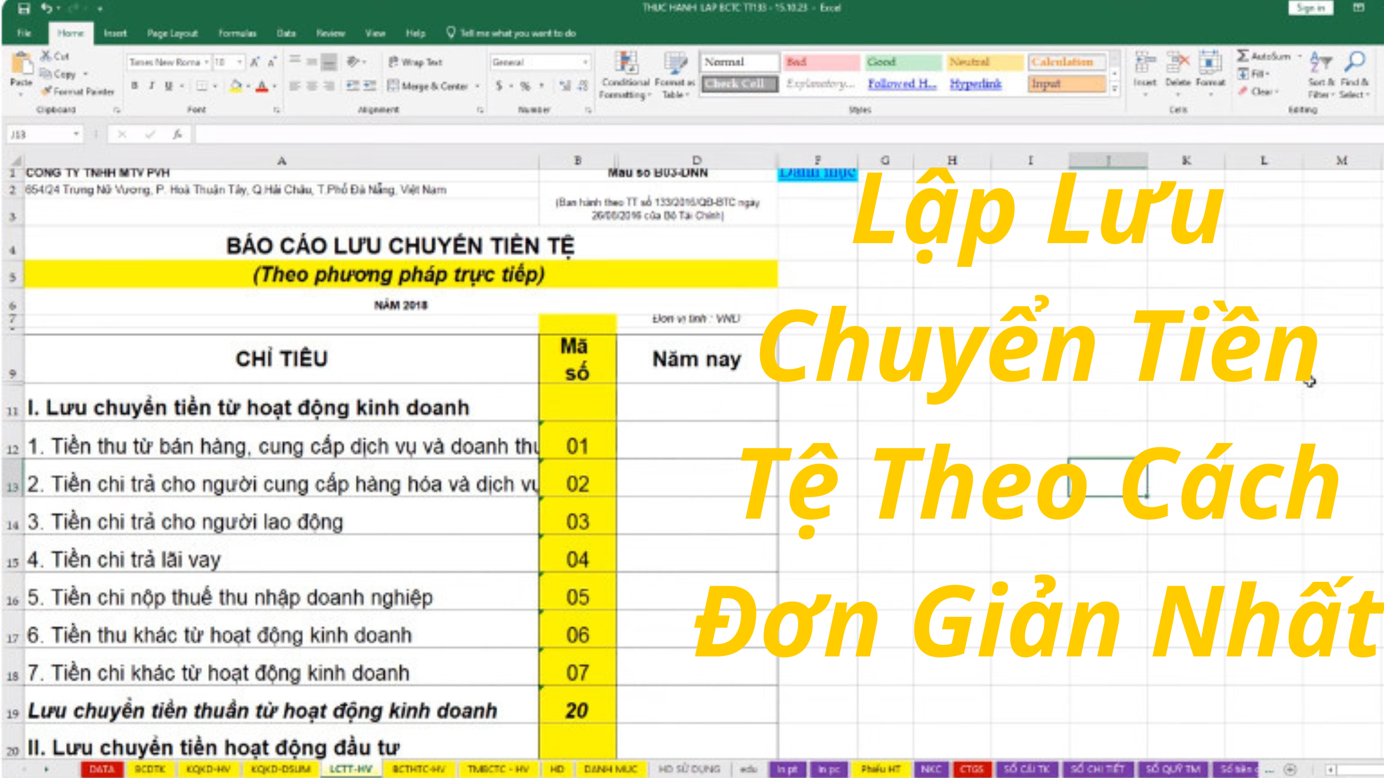
Task: Select the 'Năm nay' header cell
Action: [x=696, y=359]
